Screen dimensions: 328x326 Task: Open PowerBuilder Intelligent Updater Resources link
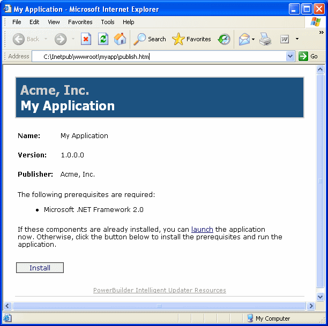160,290
